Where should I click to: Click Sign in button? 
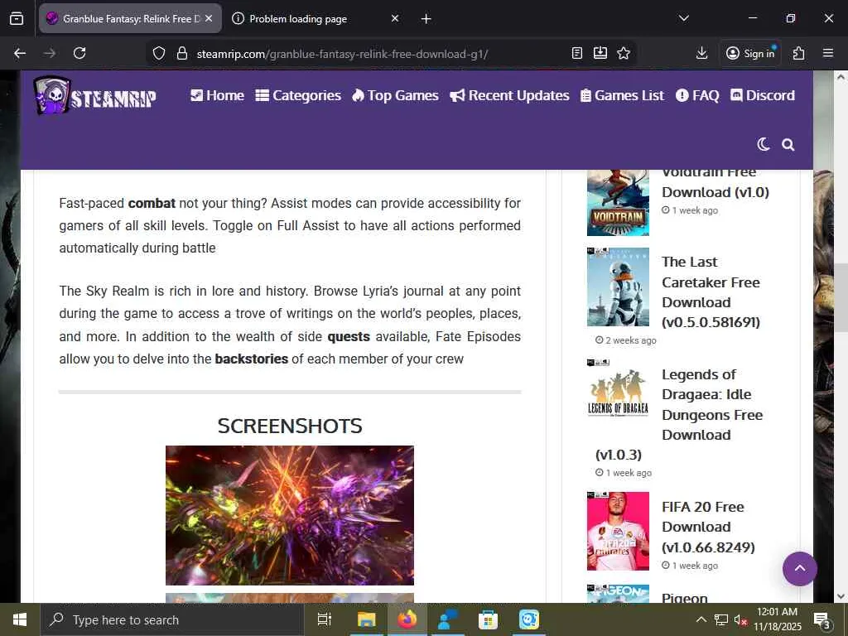751,53
